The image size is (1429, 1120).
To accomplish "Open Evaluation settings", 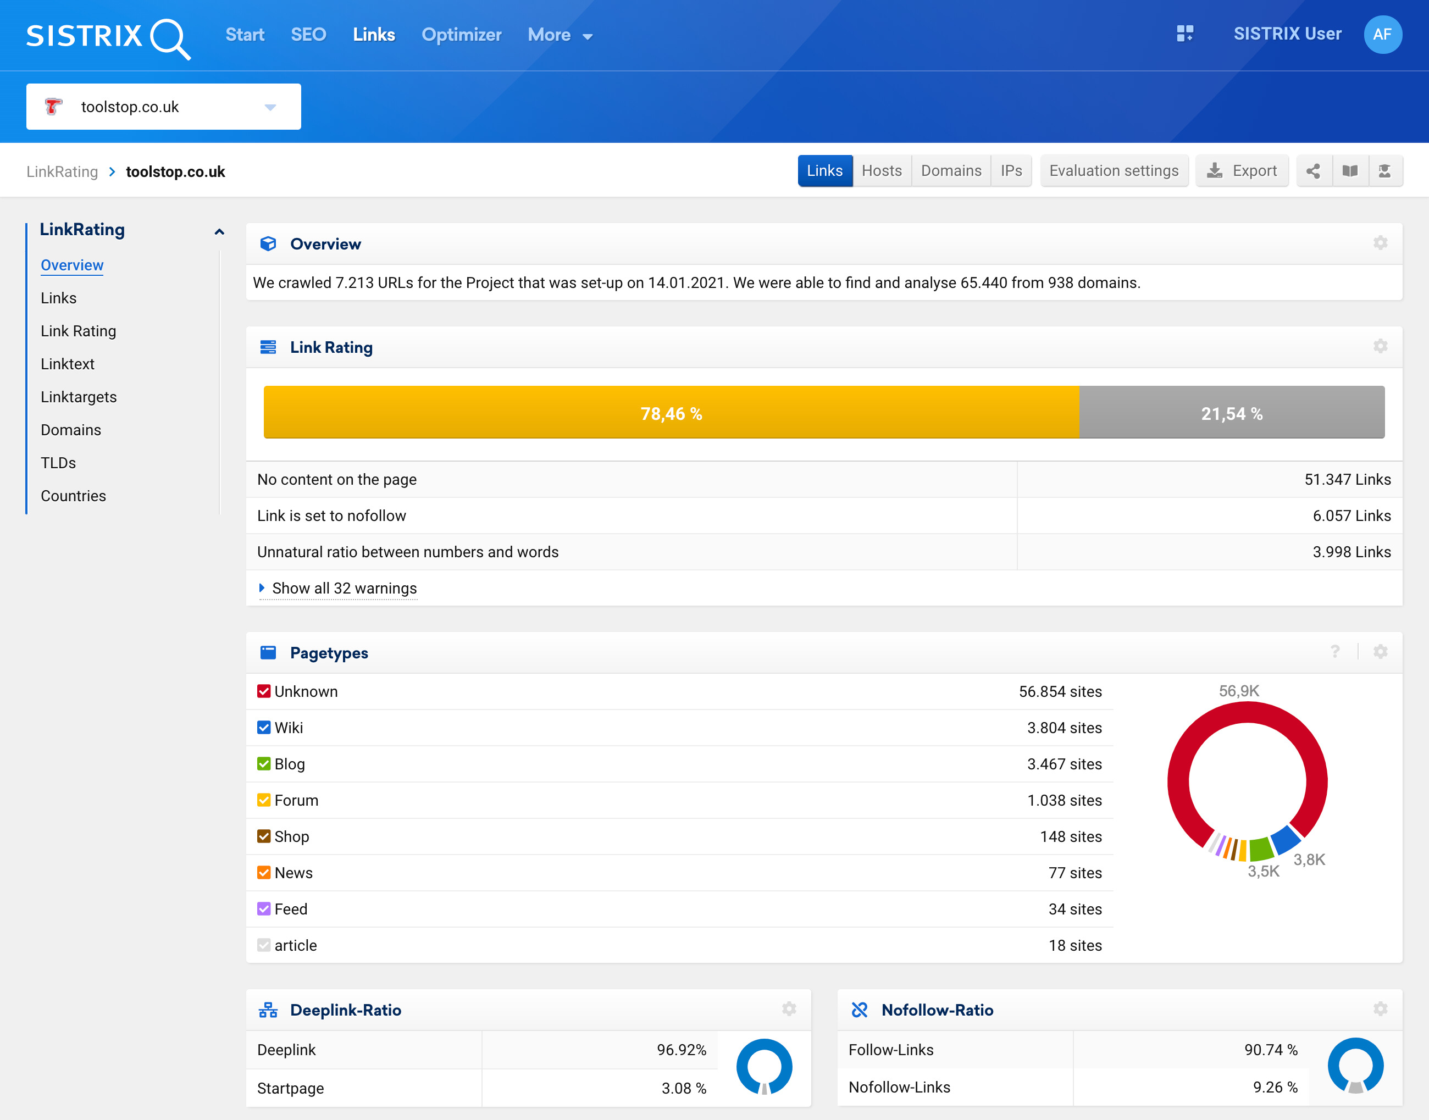I will click(x=1114, y=171).
